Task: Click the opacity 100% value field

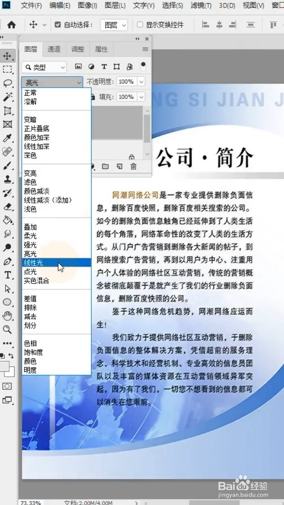Action: click(x=126, y=82)
